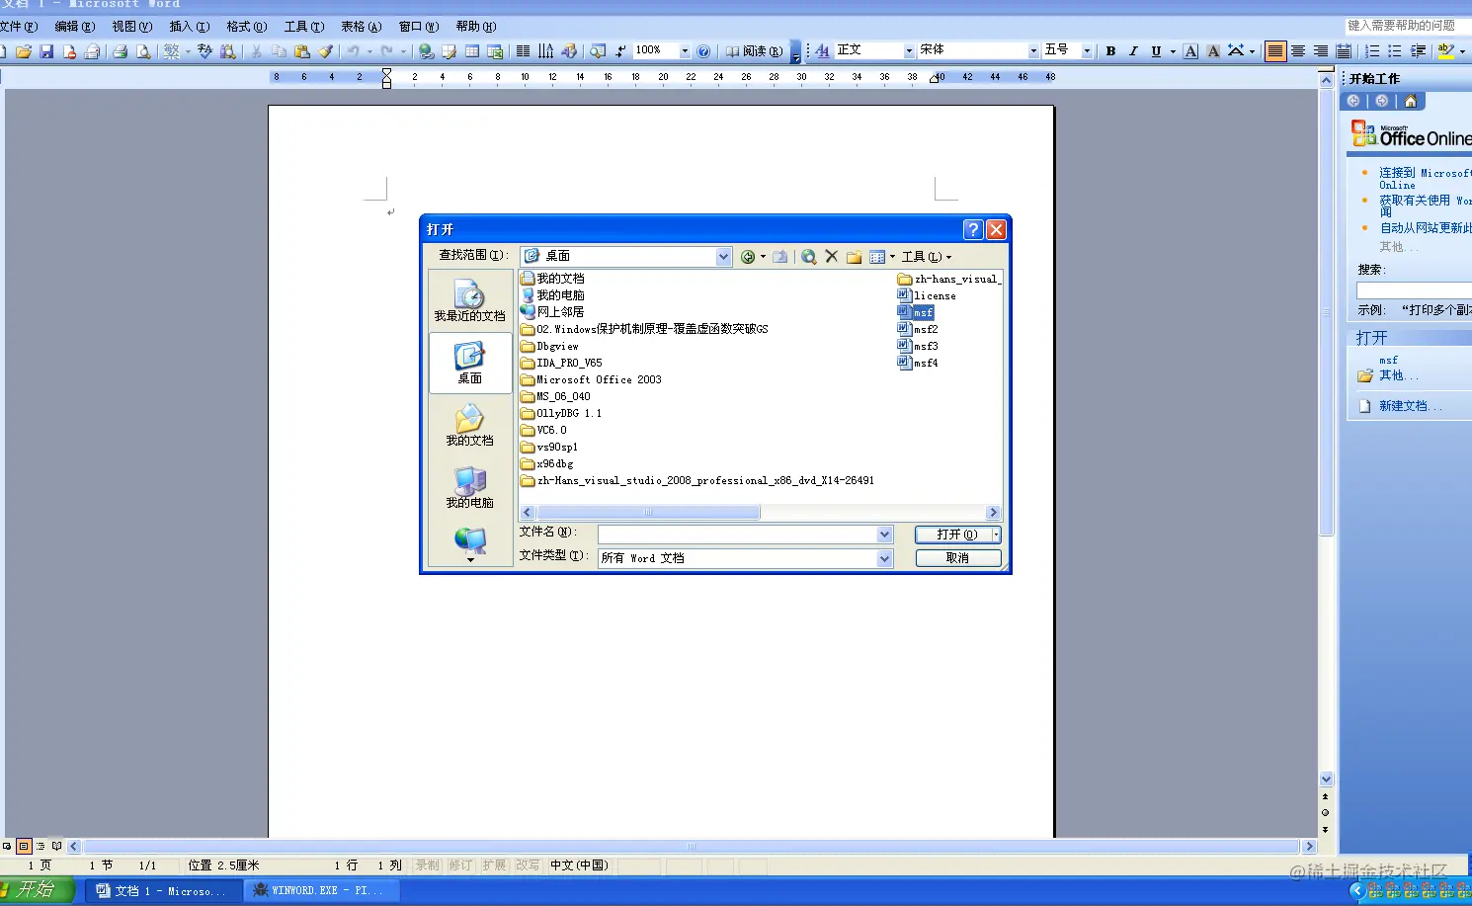The image size is (1472, 906).
Task: Click the Print icon in the toolbar
Action: pyautogui.click(x=120, y=51)
